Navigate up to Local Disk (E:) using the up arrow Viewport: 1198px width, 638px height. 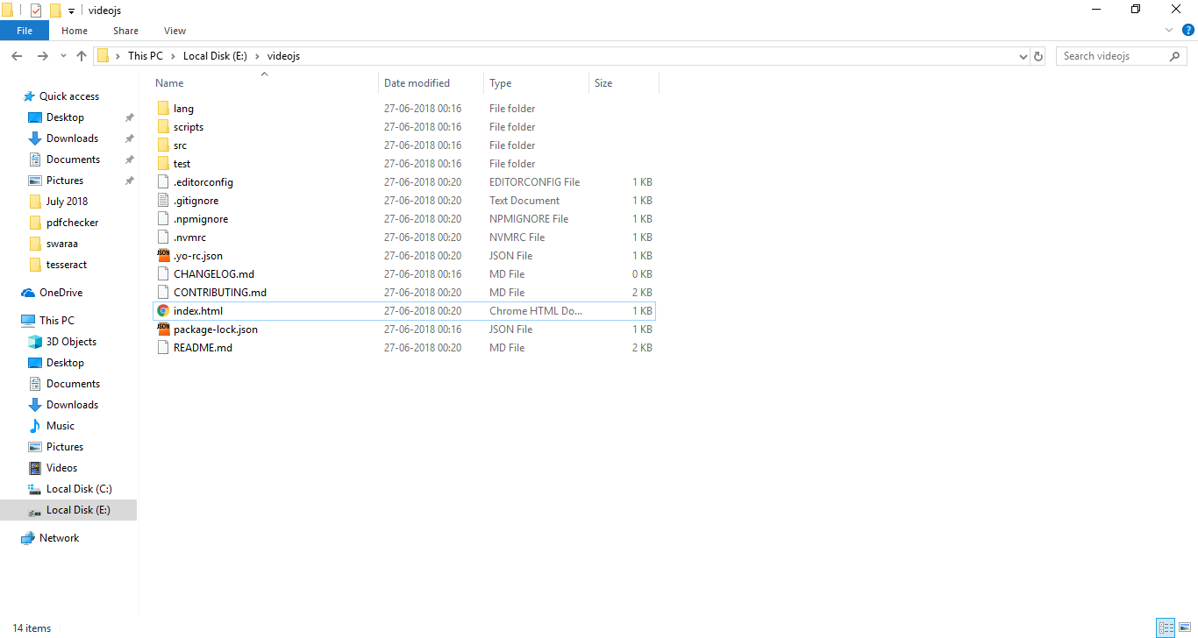[81, 55]
